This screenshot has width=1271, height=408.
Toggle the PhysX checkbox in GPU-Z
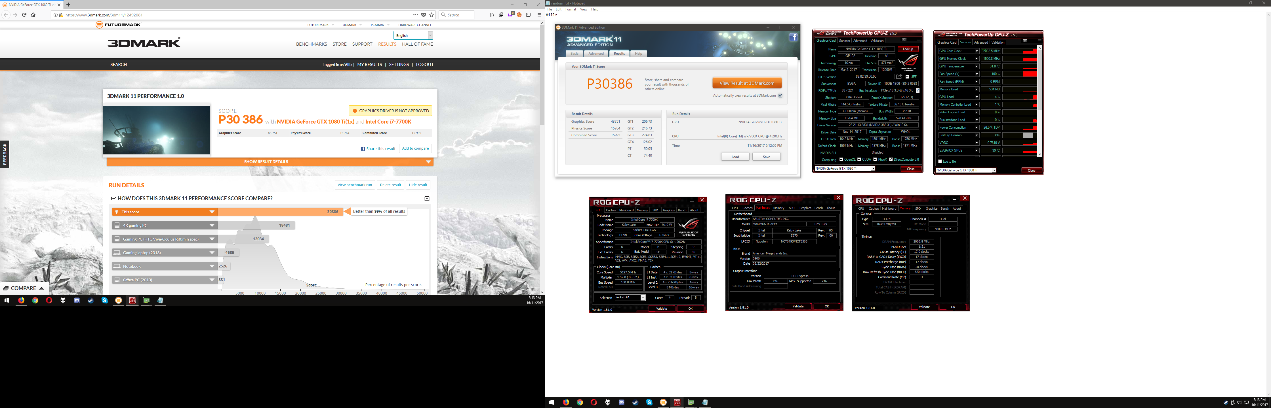click(875, 160)
